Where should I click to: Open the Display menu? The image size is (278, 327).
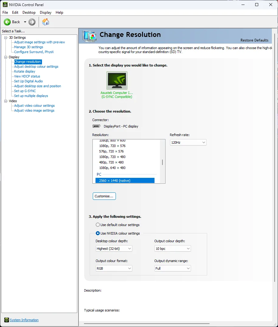click(x=46, y=13)
